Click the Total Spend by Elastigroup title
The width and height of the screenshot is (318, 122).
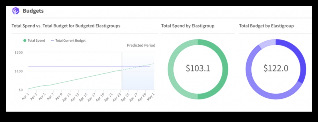pos(188,26)
